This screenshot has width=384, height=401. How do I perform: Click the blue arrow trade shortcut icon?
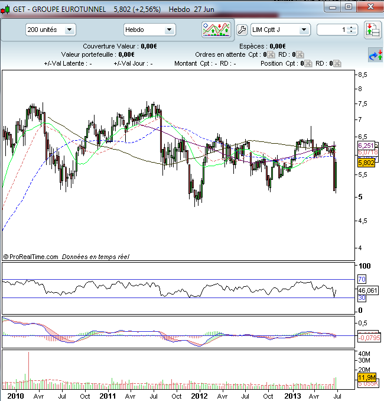click(376, 55)
